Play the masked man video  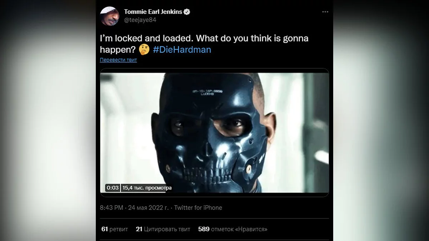[x=214, y=132]
